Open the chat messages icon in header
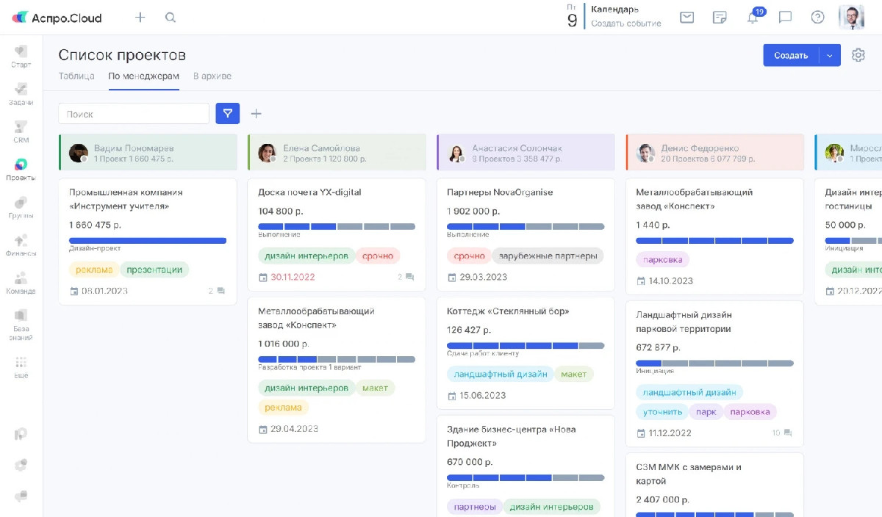 pyautogui.click(x=785, y=18)
